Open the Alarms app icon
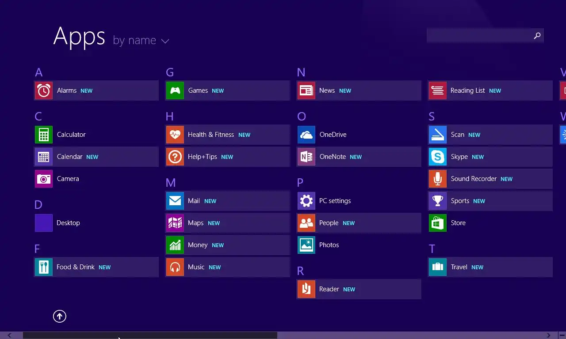Viewport: 566px width, 339px height. pyautogui.click(x=44, y=90)
